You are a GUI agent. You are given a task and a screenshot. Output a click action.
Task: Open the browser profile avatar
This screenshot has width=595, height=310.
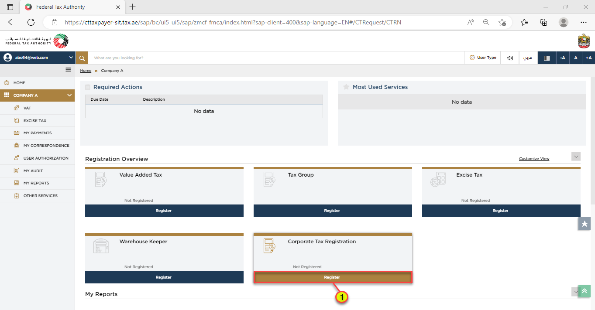pyautogui.click(x=564, y=22)
